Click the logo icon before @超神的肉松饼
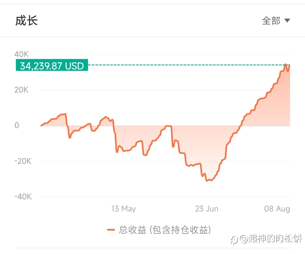This screenshot has height=254, width=305. click(234, 239)
